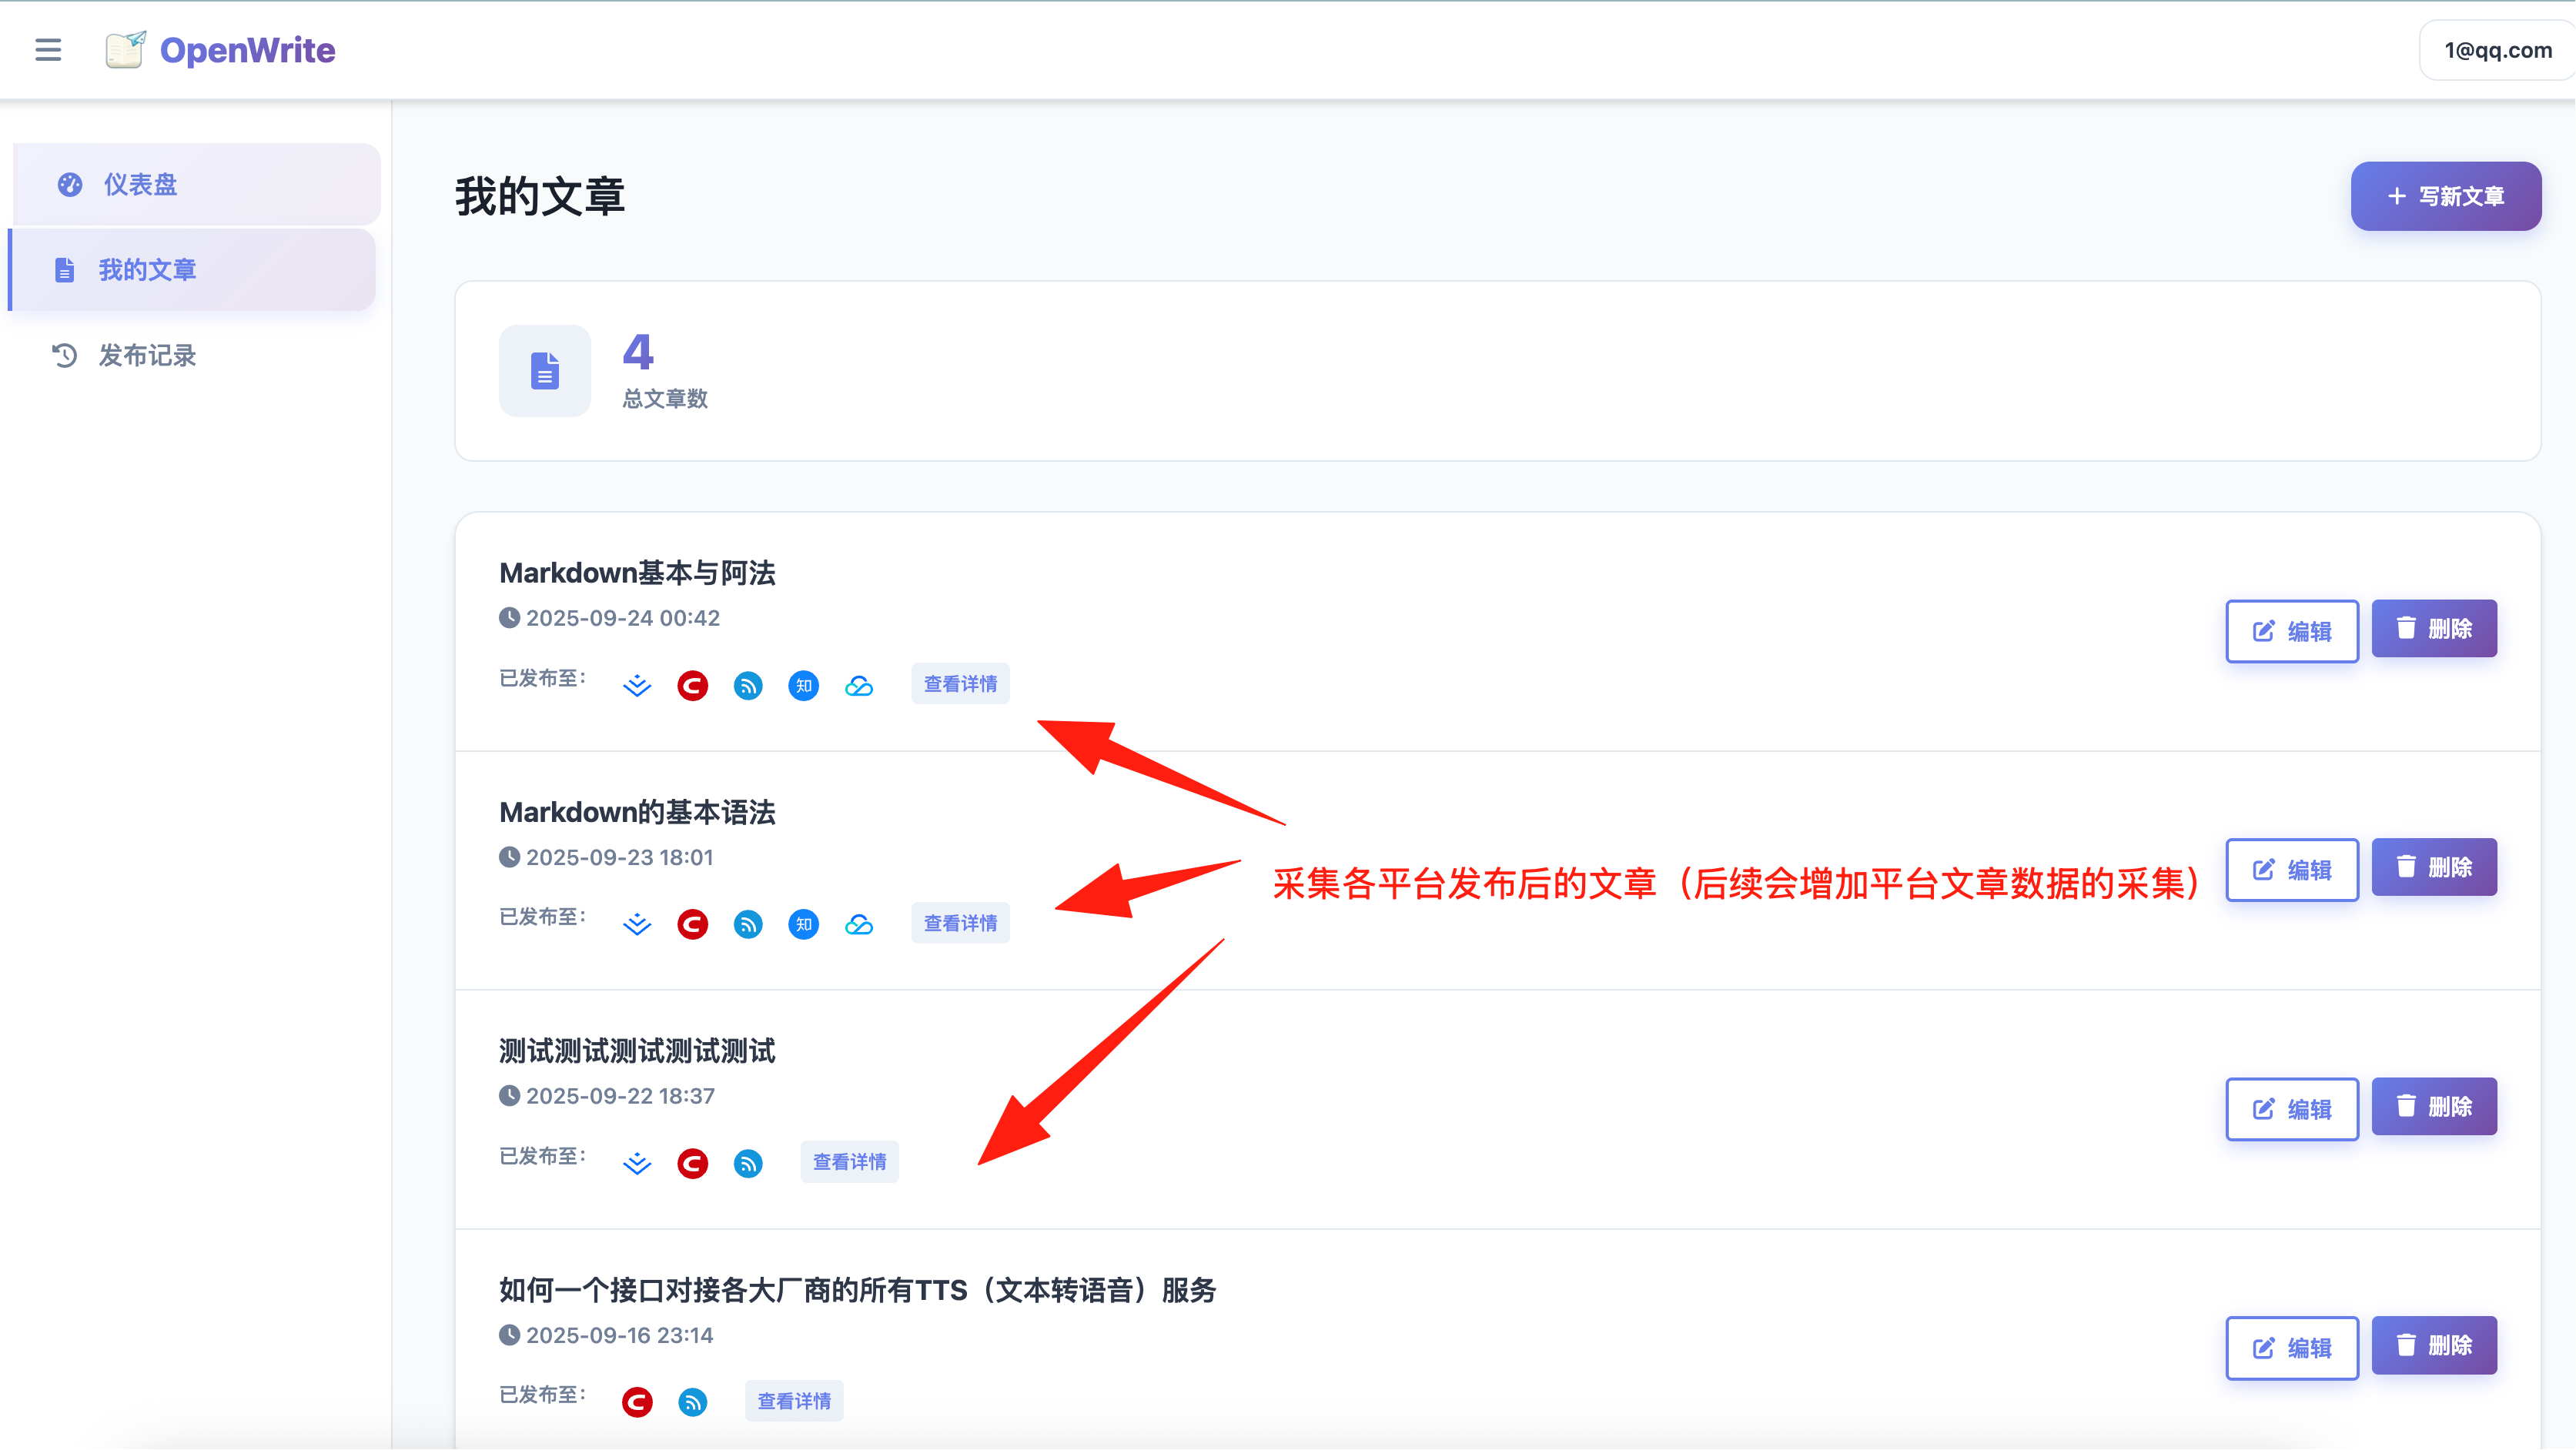
Task: Click Zhihu icon on Markdown的基本语法 article
Action: (803, 924)
